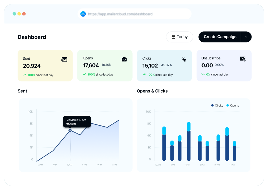Viewport: 268px width, 190px height.
Task: Select the Opens & Clicks section heading
Action: pyautogui.click(x=152, y=91)
